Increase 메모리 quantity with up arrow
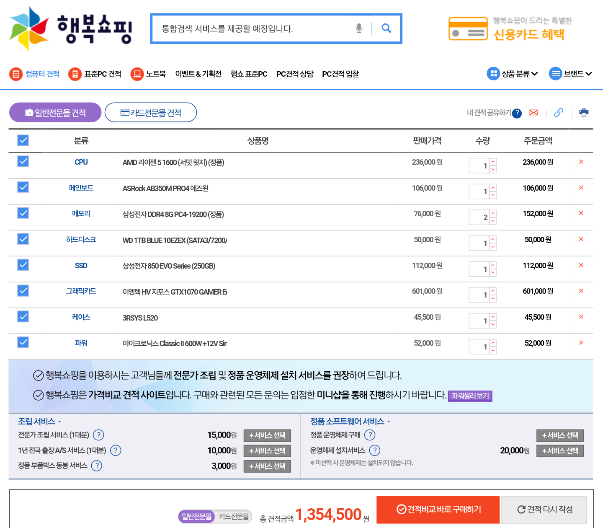The width and height of the screenshot is (603, 528). point(493,213)
